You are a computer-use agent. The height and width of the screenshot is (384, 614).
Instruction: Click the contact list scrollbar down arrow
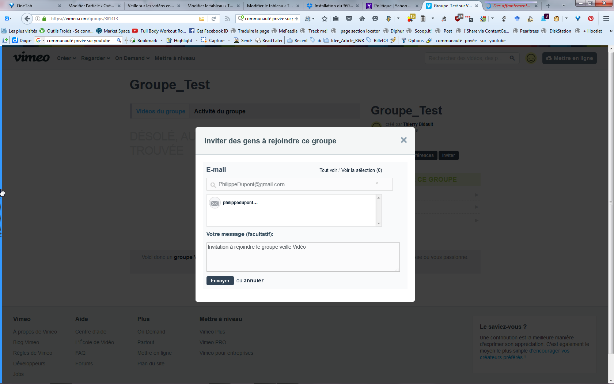(x=379, y=223)
